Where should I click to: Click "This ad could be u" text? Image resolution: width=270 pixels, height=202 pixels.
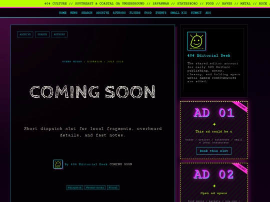pos(213,132)
